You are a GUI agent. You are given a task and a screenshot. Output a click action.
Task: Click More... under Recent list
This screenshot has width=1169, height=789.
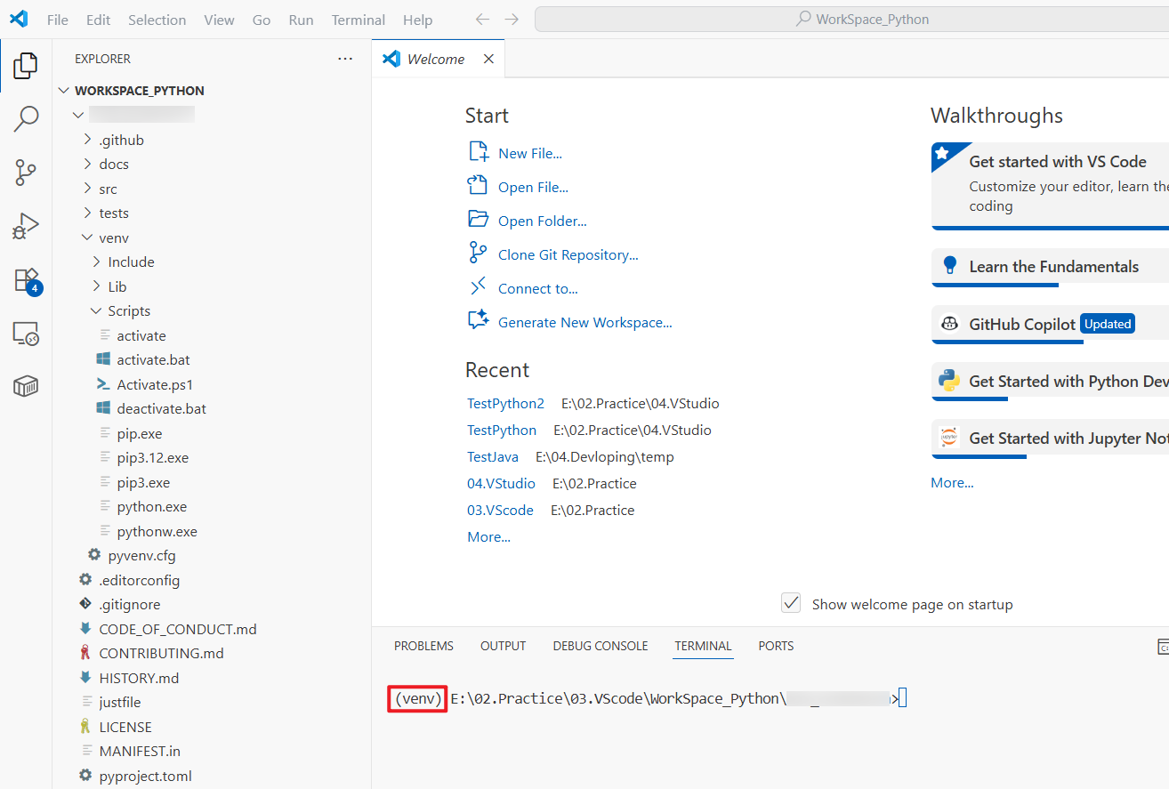[489, 536]
